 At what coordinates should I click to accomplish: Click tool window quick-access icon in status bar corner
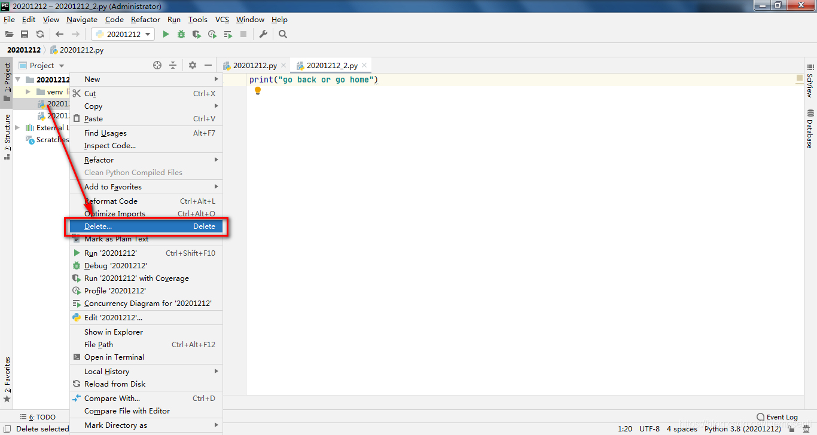pos(7,429)
